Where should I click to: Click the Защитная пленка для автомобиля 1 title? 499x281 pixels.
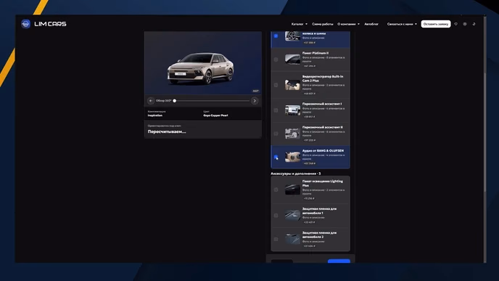(319, 211)
